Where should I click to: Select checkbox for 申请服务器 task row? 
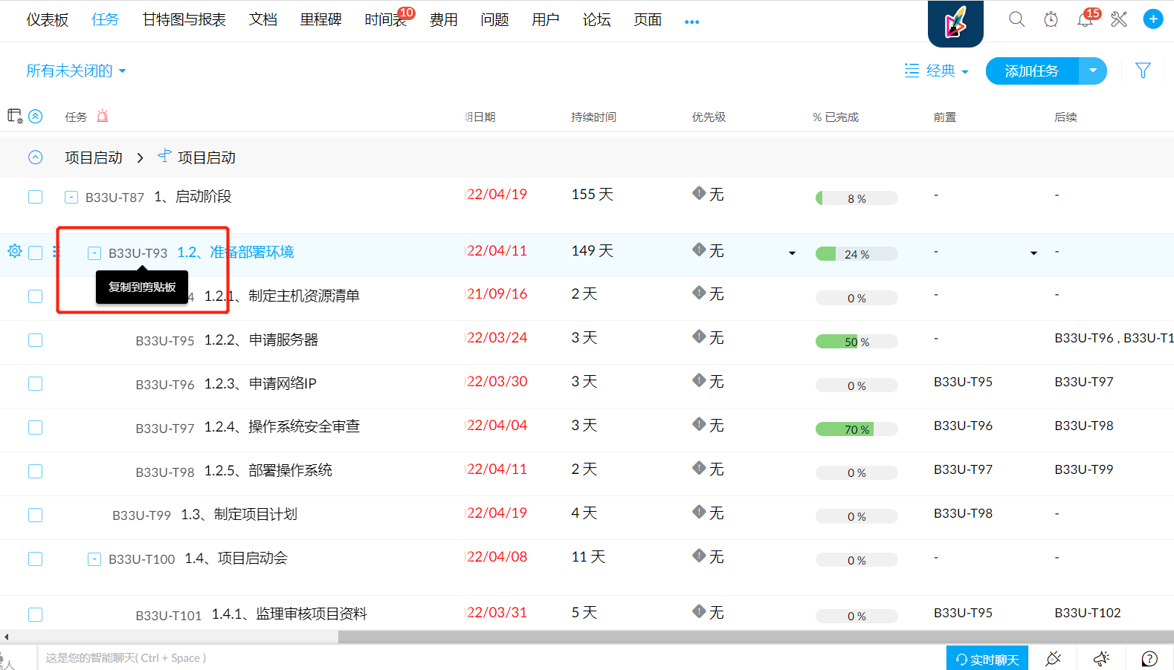pyautogui.click(x=35, y=340)
